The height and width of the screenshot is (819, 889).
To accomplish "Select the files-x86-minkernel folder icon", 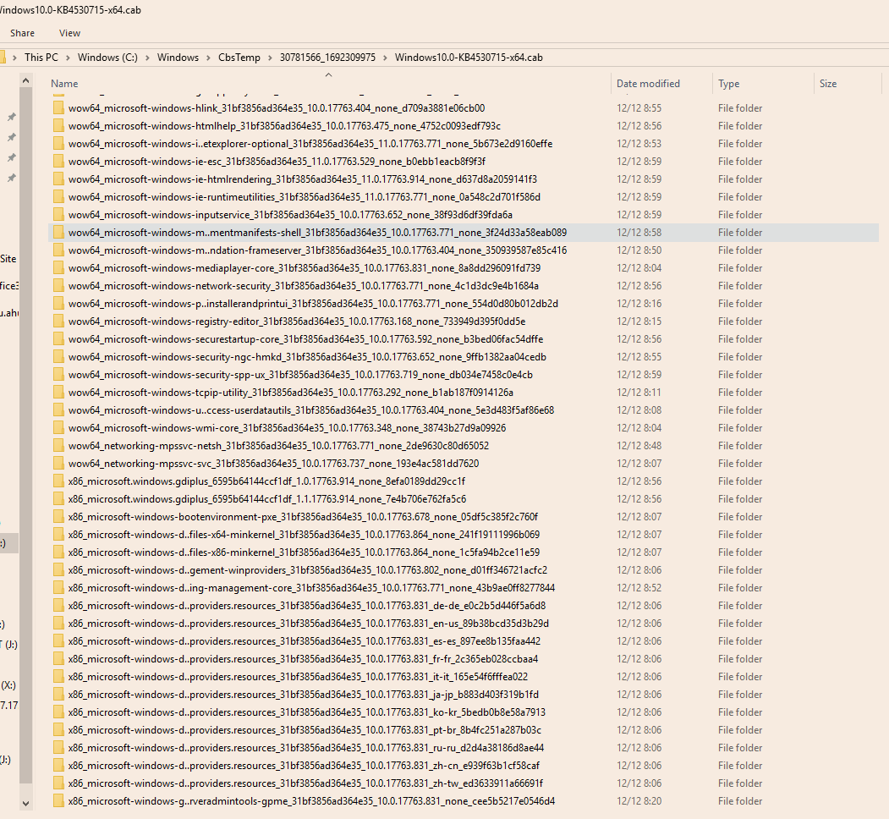I will [x=58, y=552].
